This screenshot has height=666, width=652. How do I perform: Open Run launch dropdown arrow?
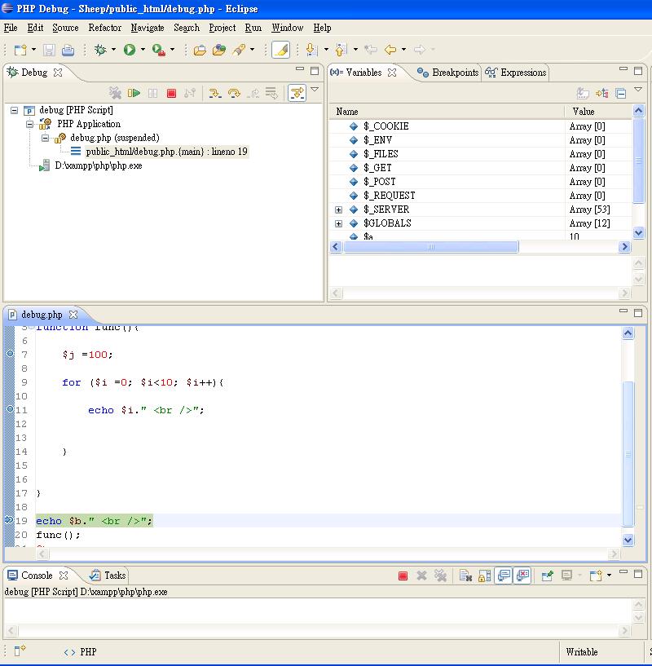[x=143, y=50]
